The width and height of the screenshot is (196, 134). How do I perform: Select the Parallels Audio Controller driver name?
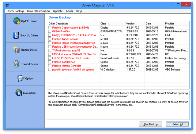tap(65, 39)
